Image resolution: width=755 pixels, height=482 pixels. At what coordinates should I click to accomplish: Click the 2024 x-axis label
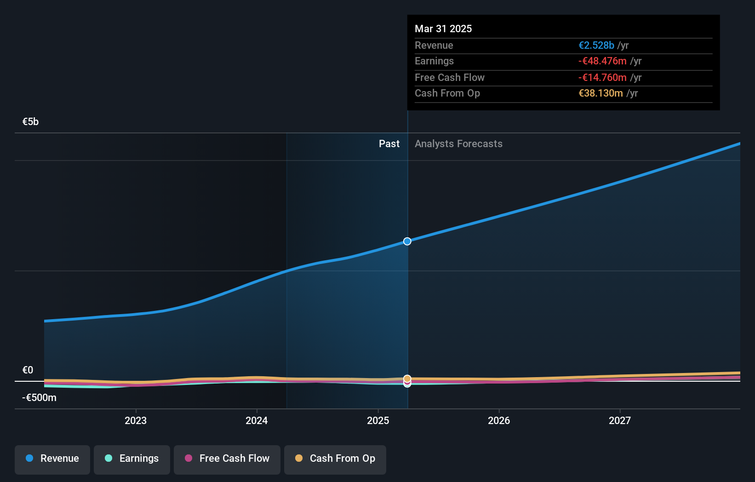pos(257,420)
